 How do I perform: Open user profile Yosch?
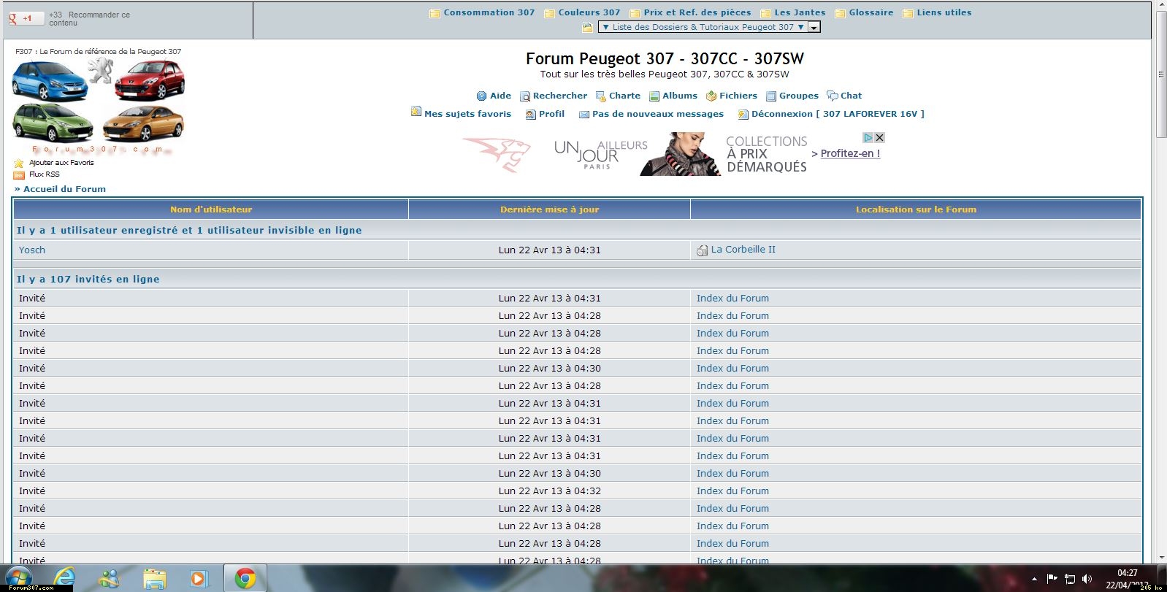pyautogui.click(x=32, y=250)
